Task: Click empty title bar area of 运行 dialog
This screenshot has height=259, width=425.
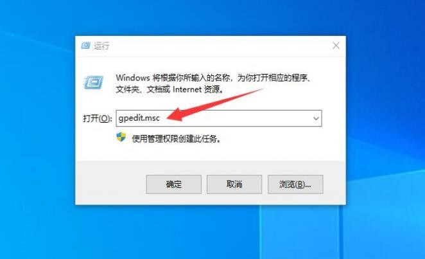Action: pos(217,46)
